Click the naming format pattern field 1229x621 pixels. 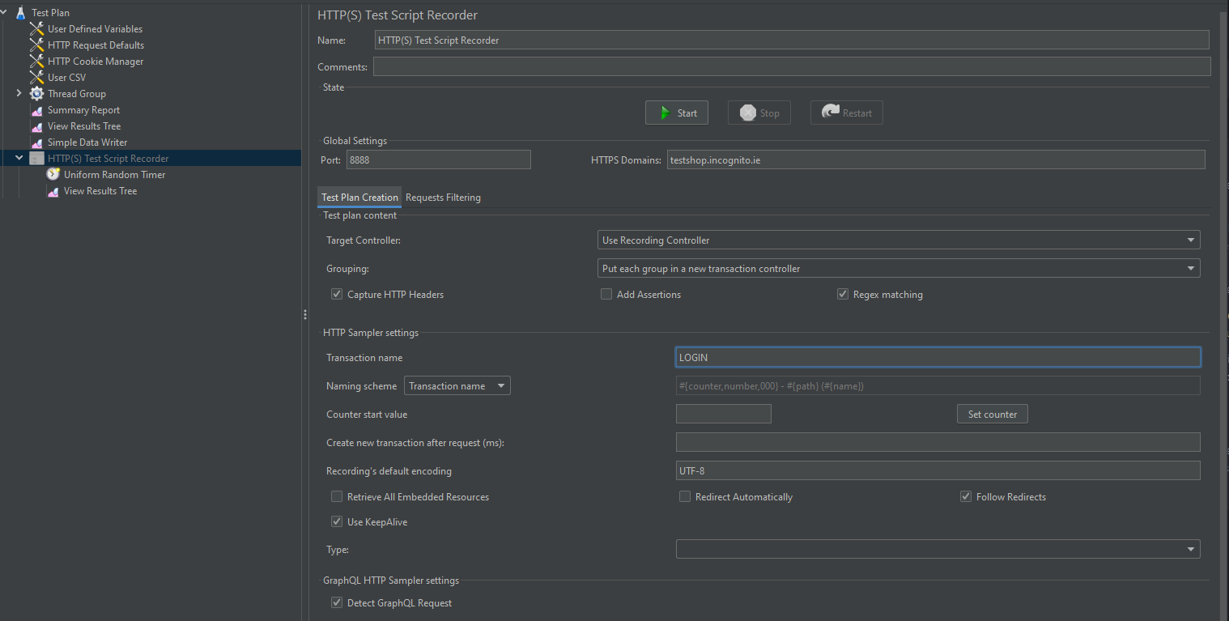click(938, 385)
